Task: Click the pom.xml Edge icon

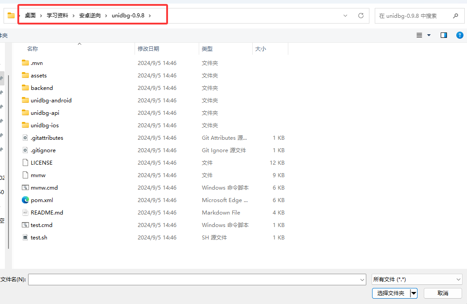Action: (x=25, y=200)
